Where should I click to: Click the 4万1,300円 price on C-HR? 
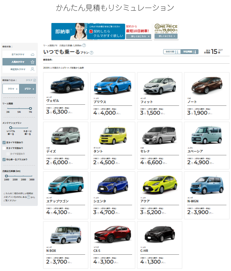click(x=153, y=262)
